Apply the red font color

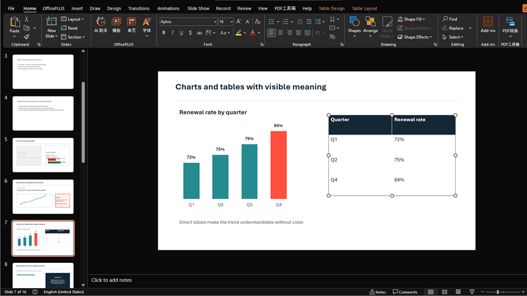pyautogui.click(x=252, y=33)
